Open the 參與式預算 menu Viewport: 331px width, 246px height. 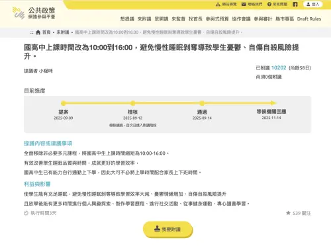pos(217,19)
